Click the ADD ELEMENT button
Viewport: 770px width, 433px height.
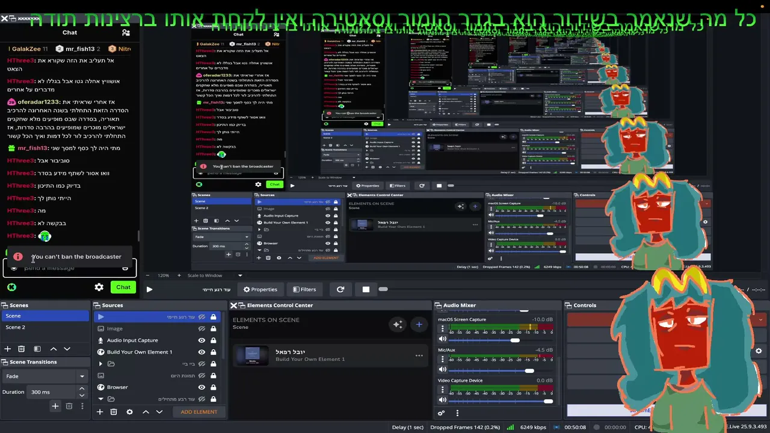199,412
